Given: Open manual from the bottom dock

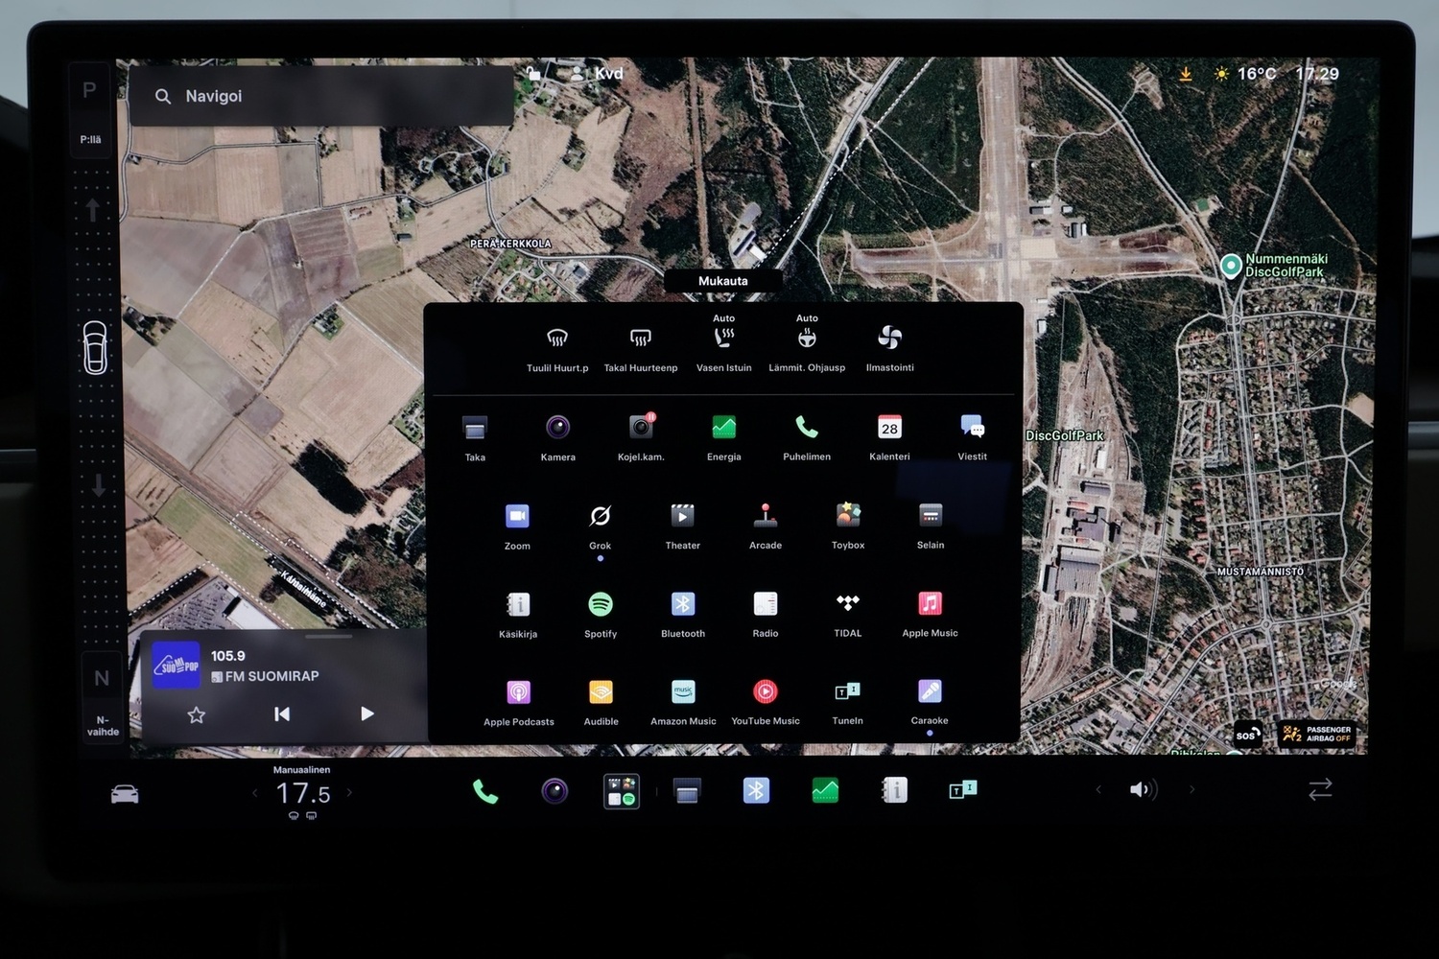Looking at the screenshot, I should coord(894,790).
